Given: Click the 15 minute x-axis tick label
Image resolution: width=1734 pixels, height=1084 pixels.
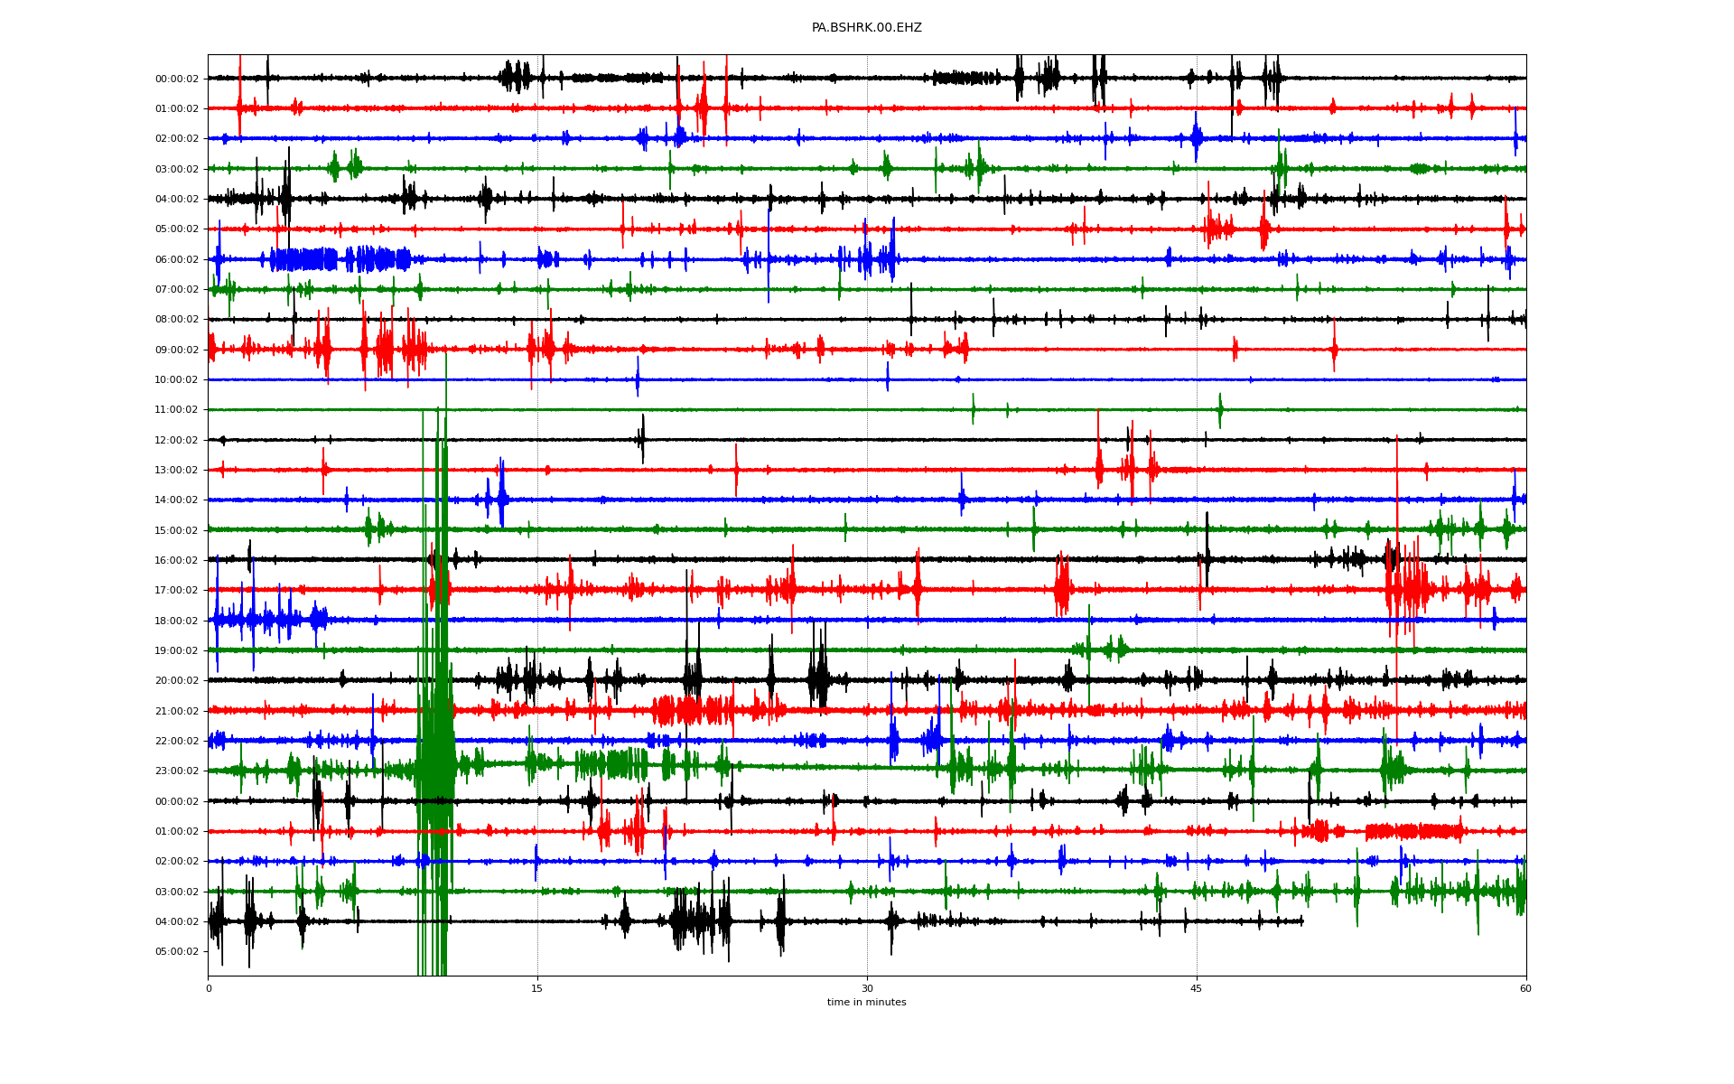Looking at the screenshot, I should [x=537, y=988].
